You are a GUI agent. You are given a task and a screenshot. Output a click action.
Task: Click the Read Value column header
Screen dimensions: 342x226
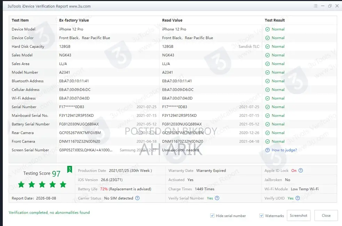(x=172, y=20)
